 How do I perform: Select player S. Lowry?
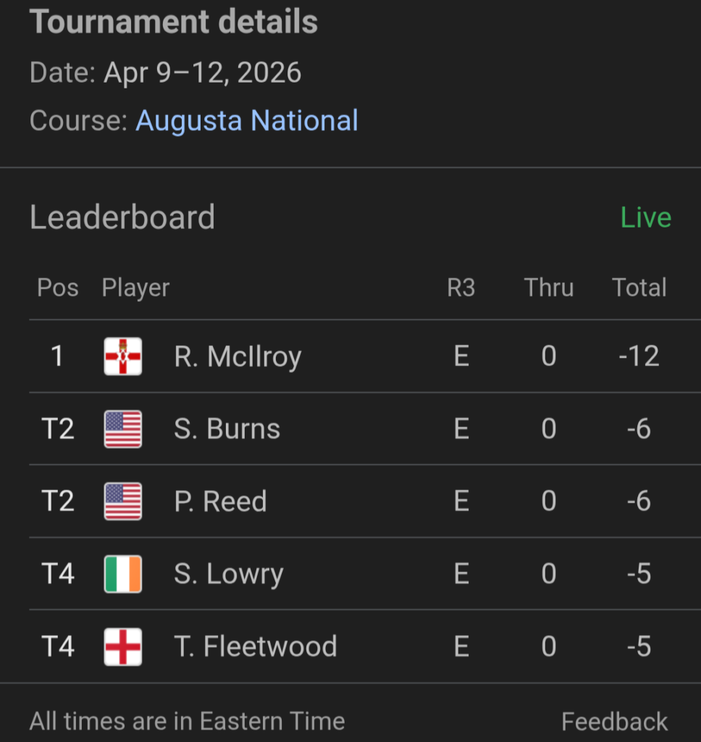(x=228, y=574)
